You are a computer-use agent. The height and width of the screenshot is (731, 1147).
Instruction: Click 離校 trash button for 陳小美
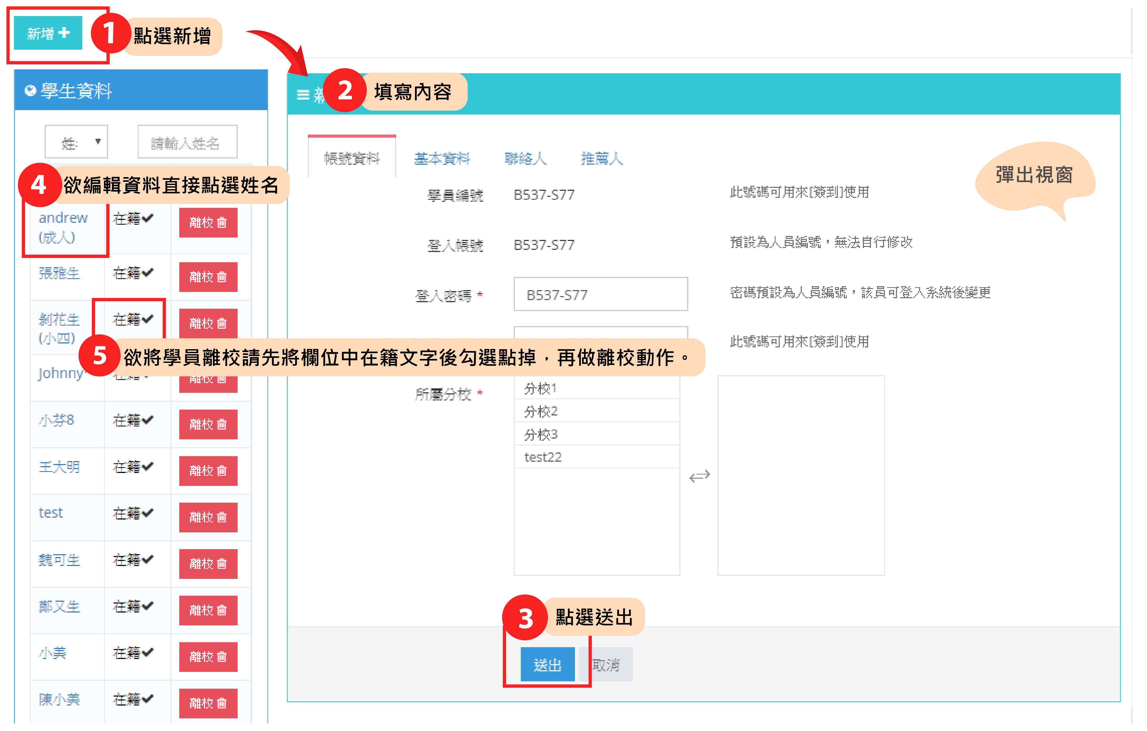pos(208,703)
